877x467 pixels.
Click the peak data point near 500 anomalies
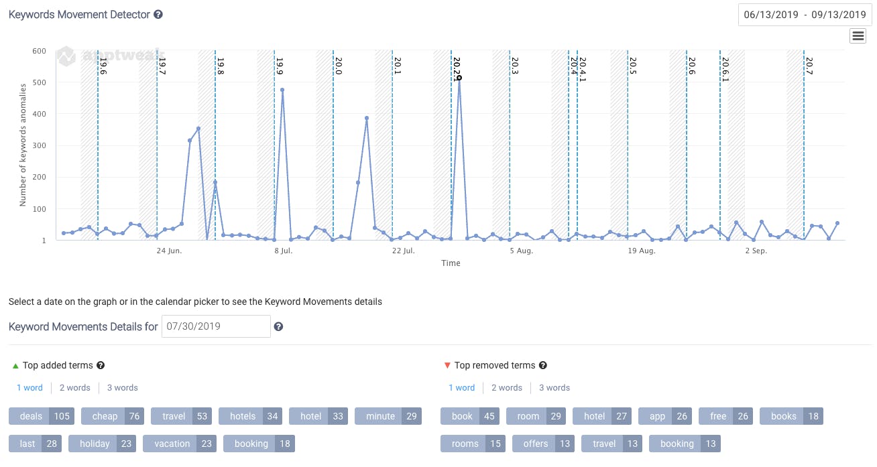(459, 78)
